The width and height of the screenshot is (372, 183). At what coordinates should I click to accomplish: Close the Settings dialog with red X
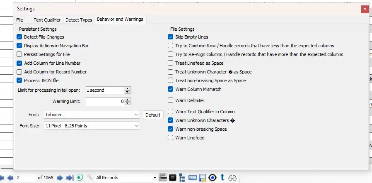(x=365, y=9)
